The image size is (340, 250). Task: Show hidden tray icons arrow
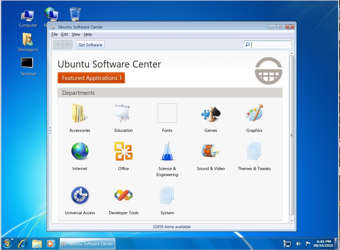12,239
